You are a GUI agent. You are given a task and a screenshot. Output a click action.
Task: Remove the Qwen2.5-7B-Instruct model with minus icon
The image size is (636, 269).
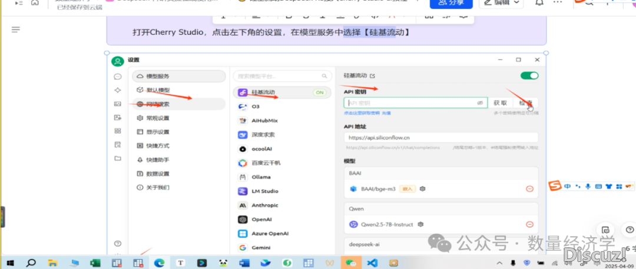point(529,224)
